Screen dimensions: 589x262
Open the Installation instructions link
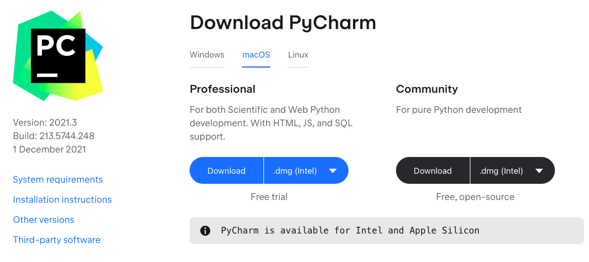tap(62, 199)
